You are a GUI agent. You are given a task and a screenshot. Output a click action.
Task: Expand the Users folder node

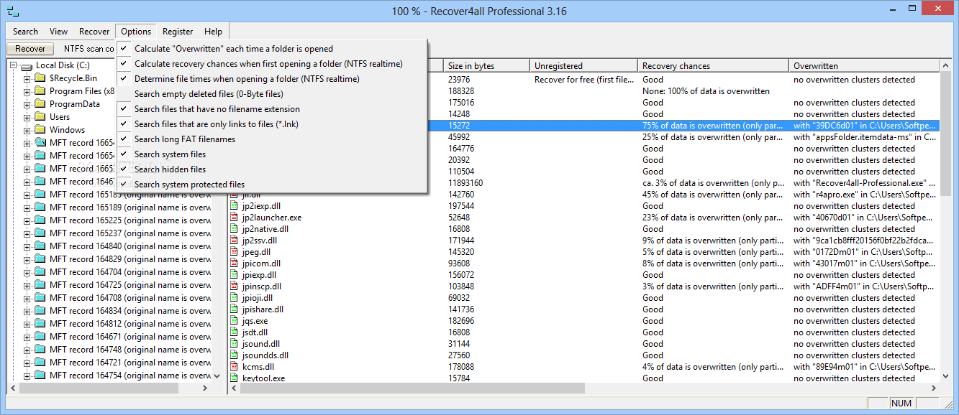[27, 117]
